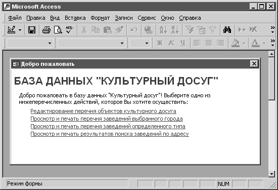278x190 pixels.
Task: Run the Spelling check icon
Action: click(70, 30)
